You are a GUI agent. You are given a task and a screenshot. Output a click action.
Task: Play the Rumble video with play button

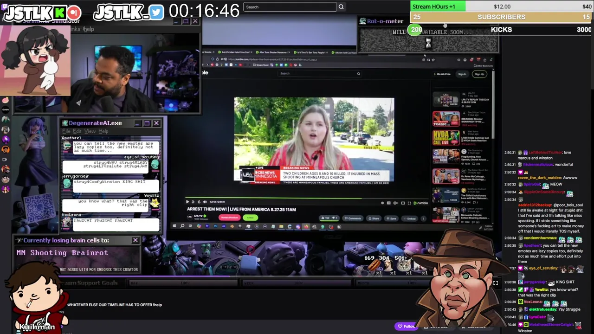(x=187, y=202)
